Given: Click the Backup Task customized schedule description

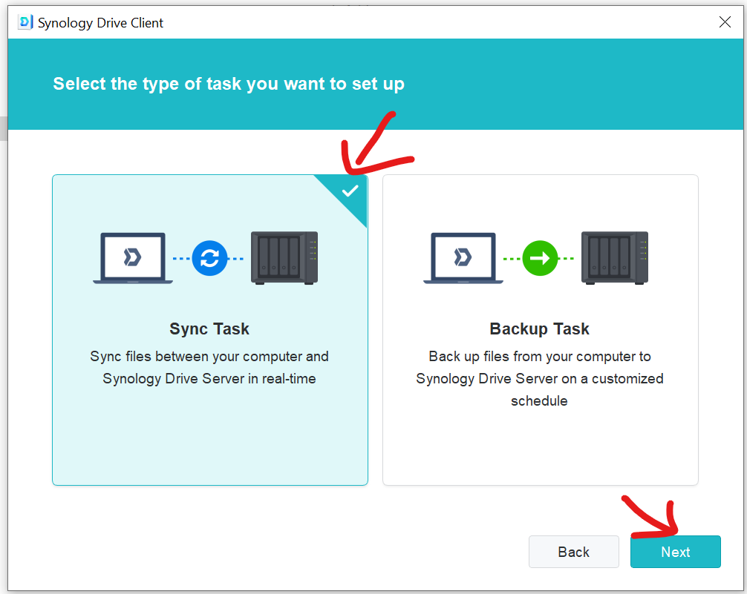Looking at the screenshot, I should (x=539, y=378).
